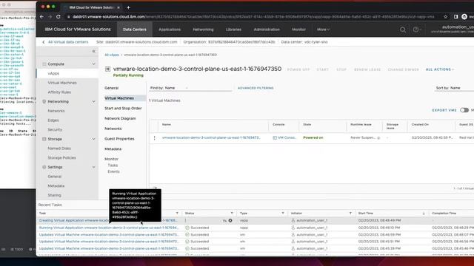
Task: Click RENEW LEASE button
Action: [367, 69]
